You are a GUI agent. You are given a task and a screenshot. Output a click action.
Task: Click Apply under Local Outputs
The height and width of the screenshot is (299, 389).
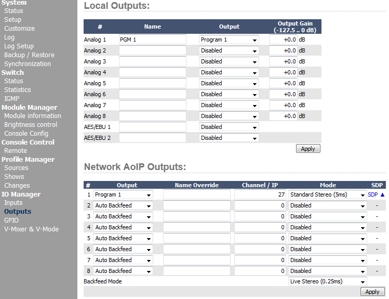click(308, 149)
